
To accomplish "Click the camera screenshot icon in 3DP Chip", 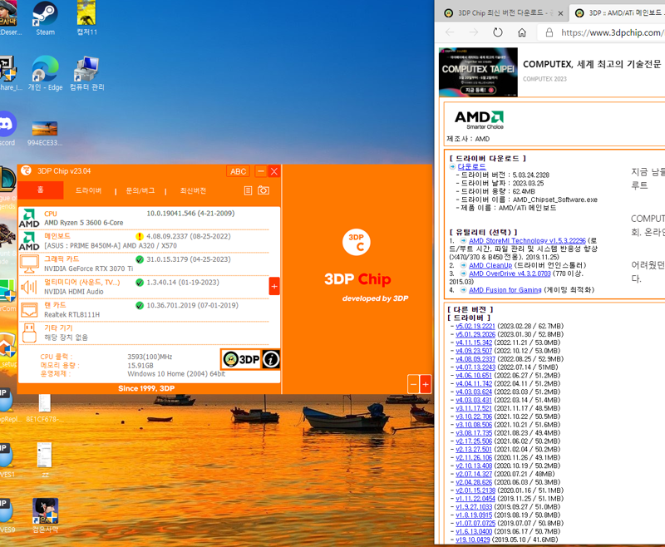I will [x=264, y=190].
